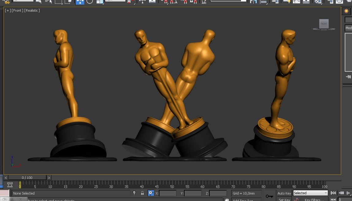Click the Isolate Selection lightbulb icon

134,193
